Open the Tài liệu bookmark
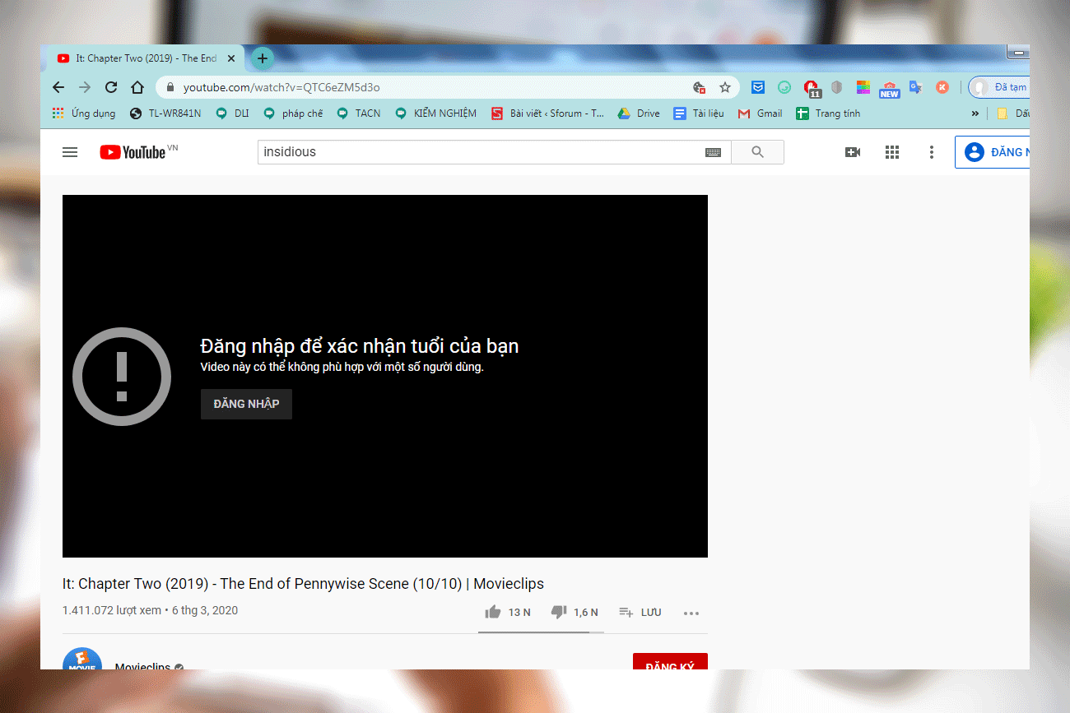The image size is (1070, 713). (699, 113)
